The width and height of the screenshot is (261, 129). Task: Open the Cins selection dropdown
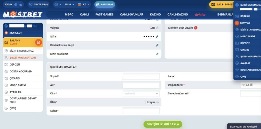pyautogui.click(x=141, y=93)
